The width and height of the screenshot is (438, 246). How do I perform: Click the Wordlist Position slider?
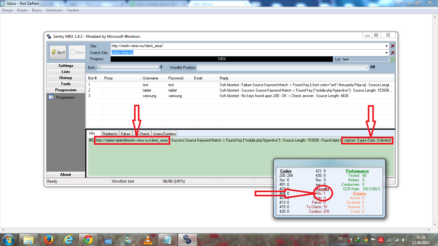pos(282,67)
